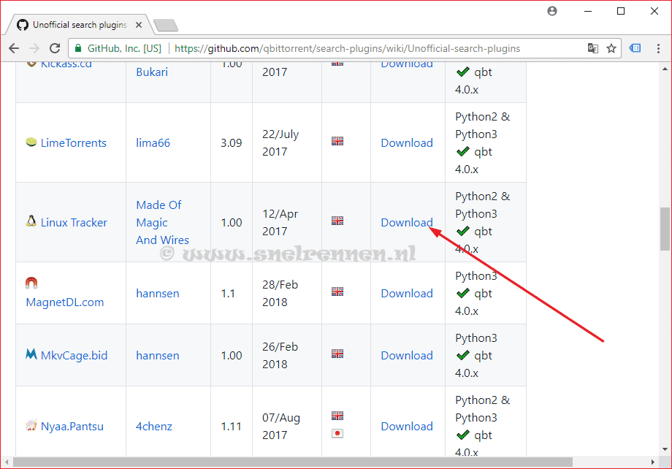The width and height of the screenshot is (672, 469).
Task: Open author link lima66
Action: (153, 142)
